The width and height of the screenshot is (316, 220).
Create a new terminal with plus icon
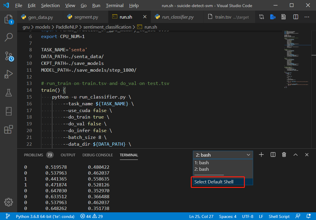pyautogui.click(x=261, y=155)
